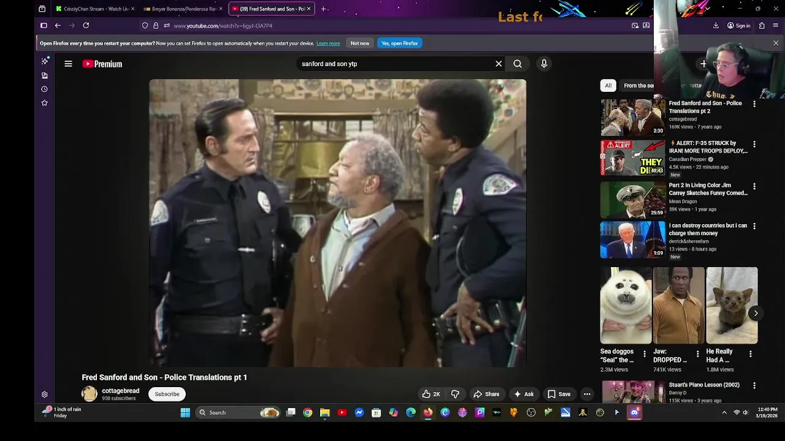Start voice search with the microphone icon

coord(544,64)
